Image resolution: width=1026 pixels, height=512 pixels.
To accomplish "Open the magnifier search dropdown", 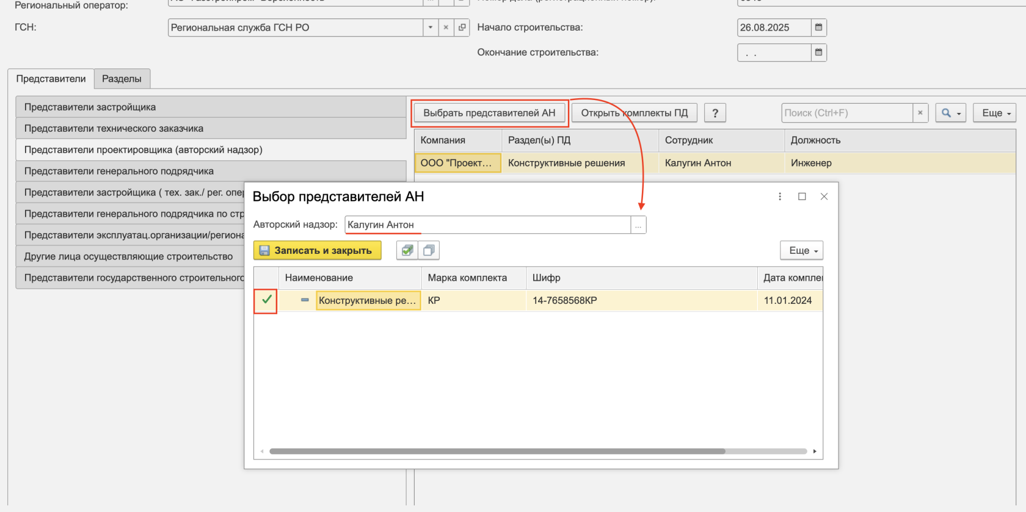I will tap(950, 113).
